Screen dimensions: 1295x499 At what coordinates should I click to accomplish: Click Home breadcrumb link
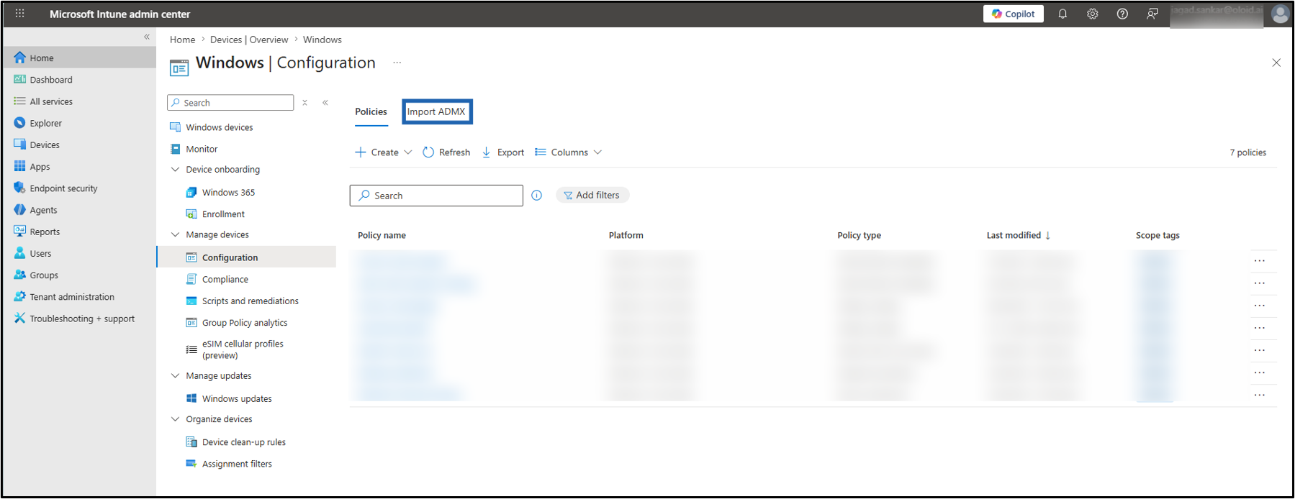pos(182,40)
